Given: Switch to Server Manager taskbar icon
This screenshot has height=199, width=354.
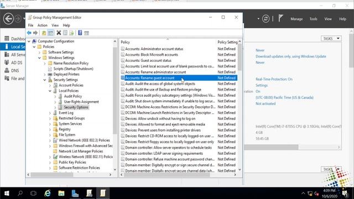Looking at the screenshot, I should click(x=75, y=193).
